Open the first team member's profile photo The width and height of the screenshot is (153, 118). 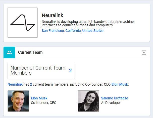pyautogui.click(x=18, y=101)
